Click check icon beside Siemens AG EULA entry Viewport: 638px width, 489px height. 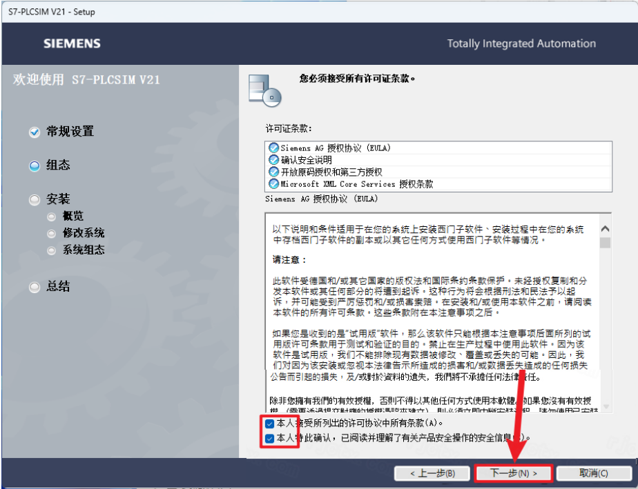click(x=274, y=148)
